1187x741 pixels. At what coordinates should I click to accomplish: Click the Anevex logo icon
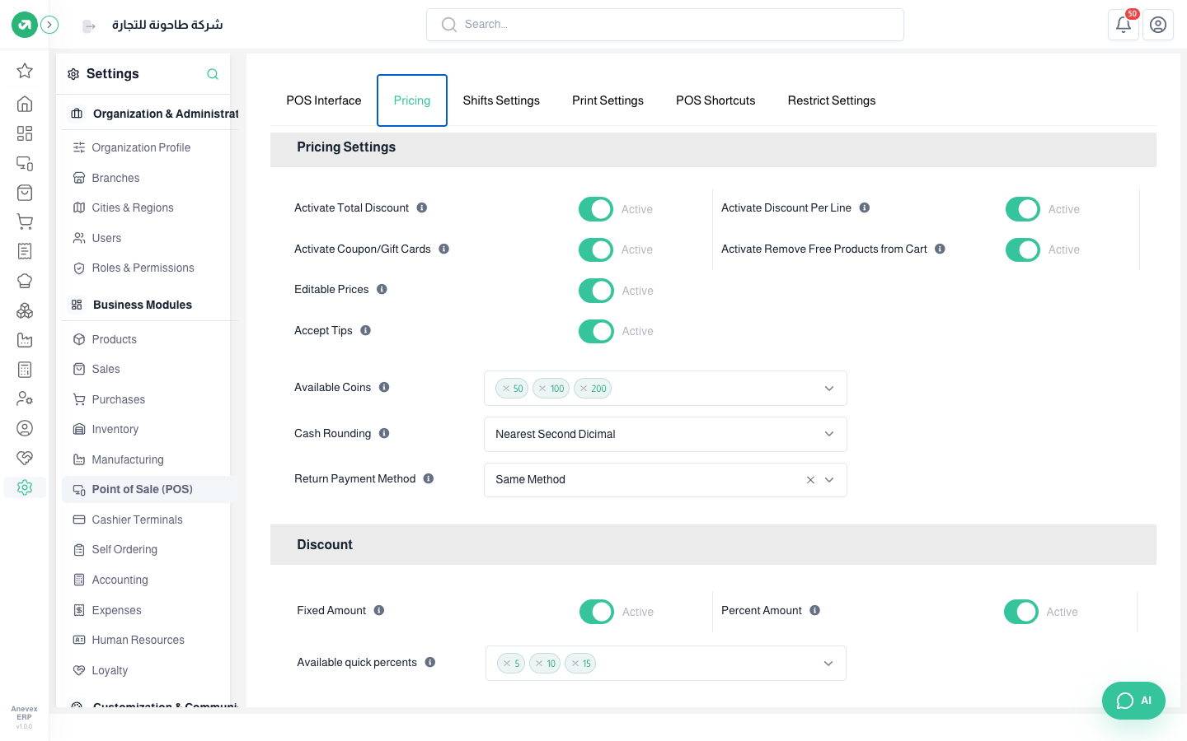click(25, 25)
